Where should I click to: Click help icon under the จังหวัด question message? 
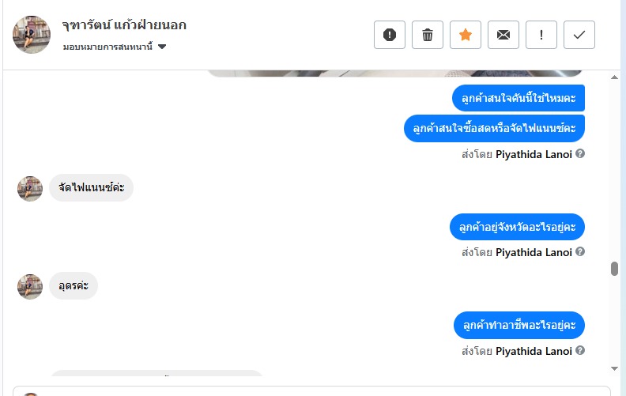pyautogui.click(x=580, y=252)
